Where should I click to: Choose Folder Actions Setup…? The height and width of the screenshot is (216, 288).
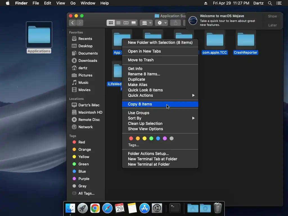pos(160,154)
